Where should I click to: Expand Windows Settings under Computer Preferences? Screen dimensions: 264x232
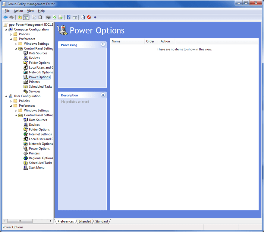(16, 43)
